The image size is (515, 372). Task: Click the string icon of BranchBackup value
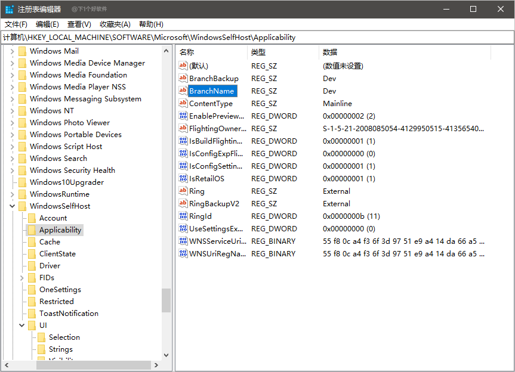tap(183, 78)
